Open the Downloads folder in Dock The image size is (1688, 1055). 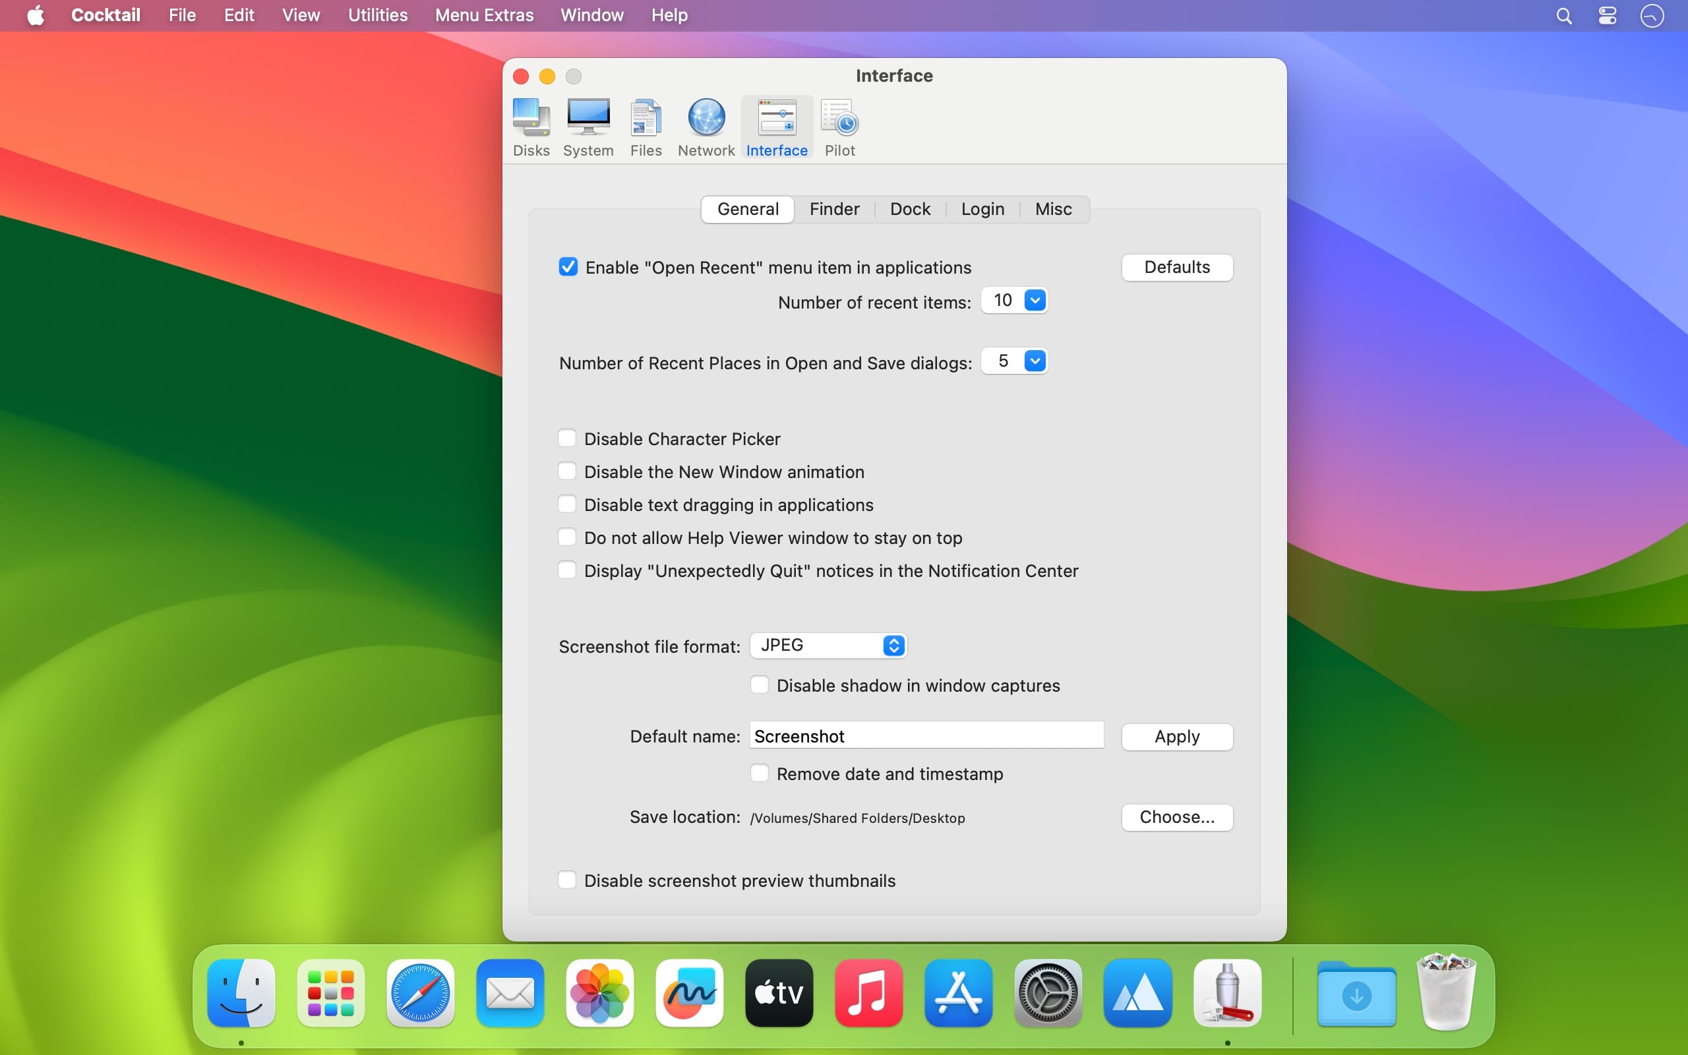pyautogui.click(x=1357, y=994)
